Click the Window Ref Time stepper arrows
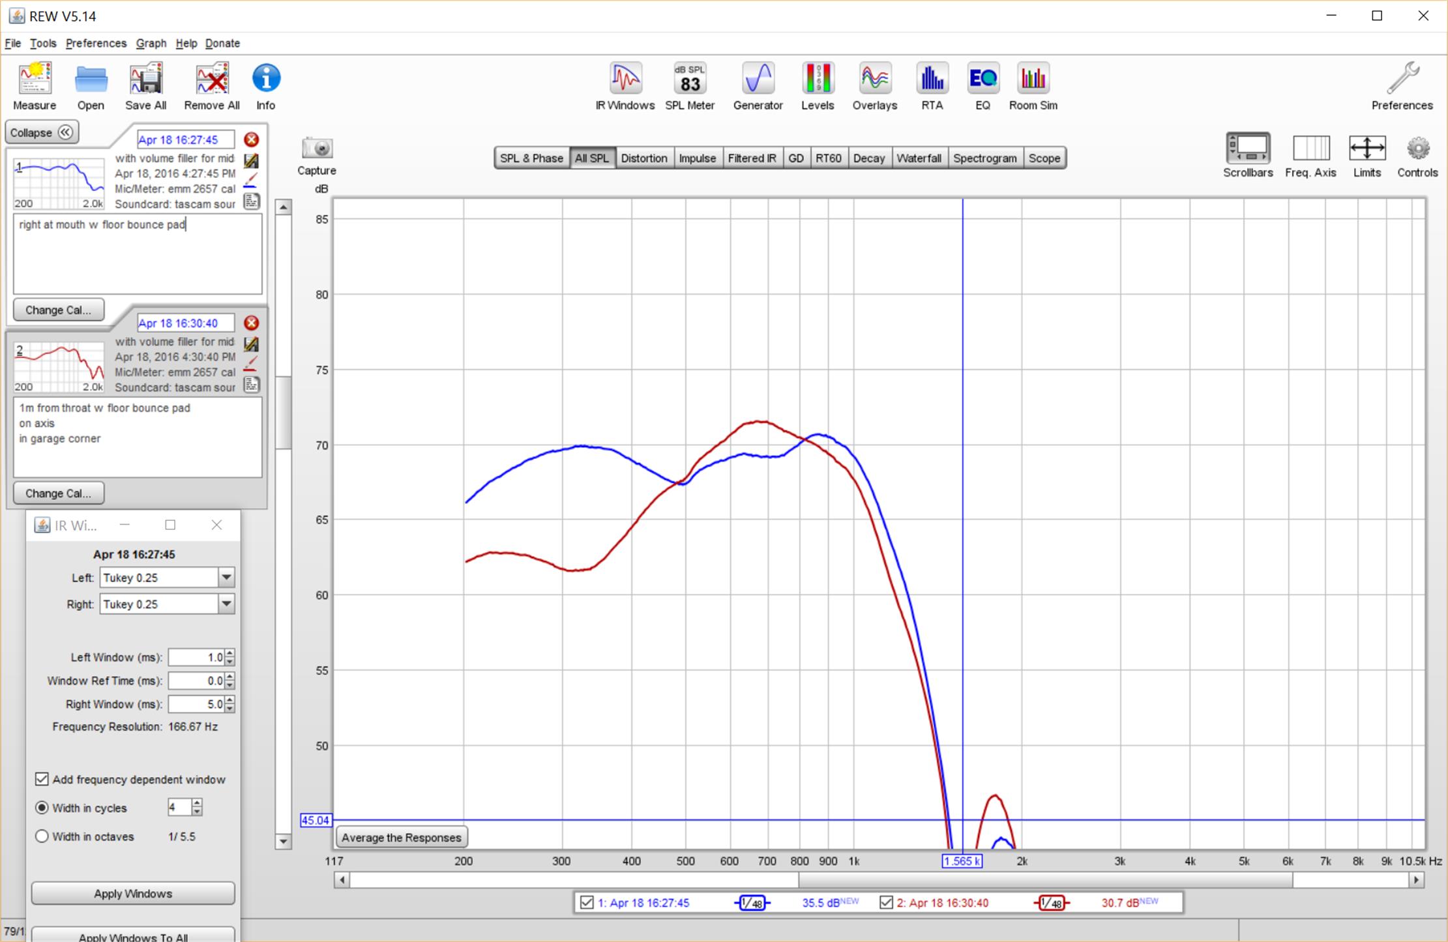Viewport: 1448px width, 942px height. click(x=229, y=681)
